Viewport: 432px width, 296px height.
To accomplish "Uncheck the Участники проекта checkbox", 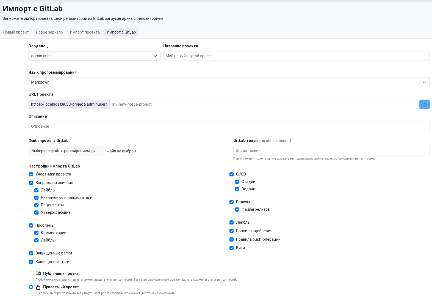I will tap(31, 174).
